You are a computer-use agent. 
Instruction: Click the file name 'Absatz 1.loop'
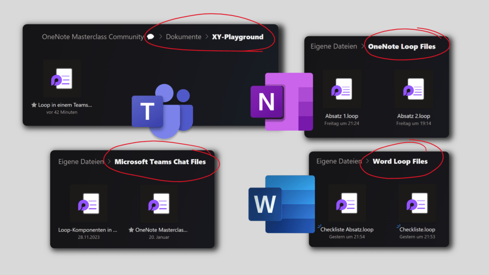pos(342,116)
